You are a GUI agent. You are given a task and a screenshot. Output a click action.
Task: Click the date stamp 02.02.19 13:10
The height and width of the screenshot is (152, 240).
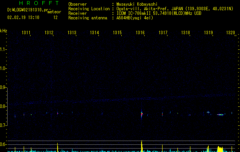(23, 17)
